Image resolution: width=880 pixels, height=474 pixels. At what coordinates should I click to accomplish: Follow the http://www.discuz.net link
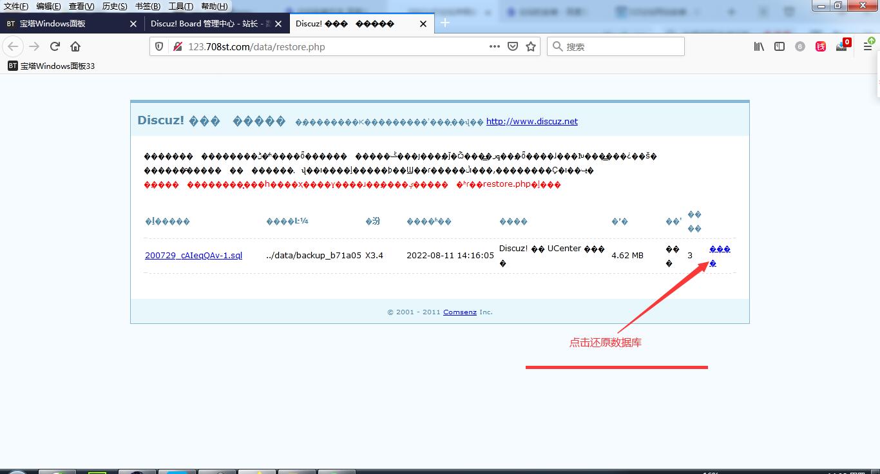[532, 121]
